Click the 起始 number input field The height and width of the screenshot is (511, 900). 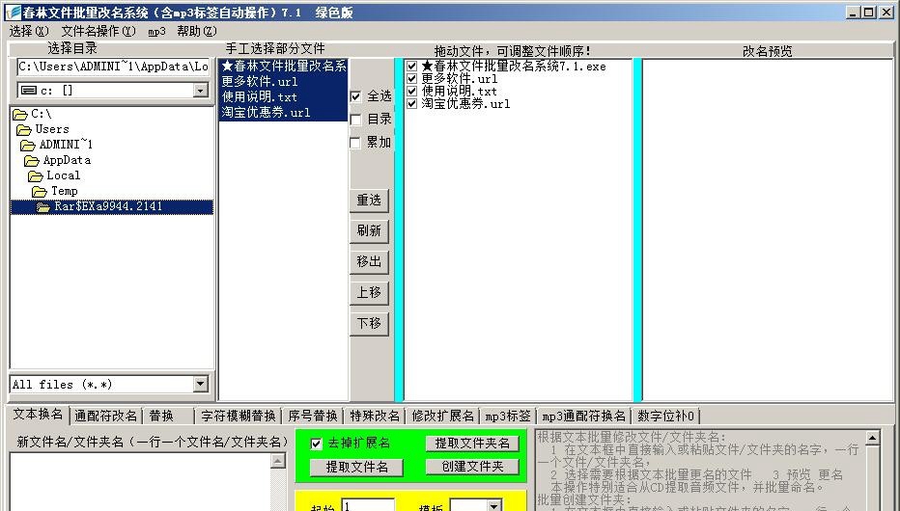(x=368, y=505)
